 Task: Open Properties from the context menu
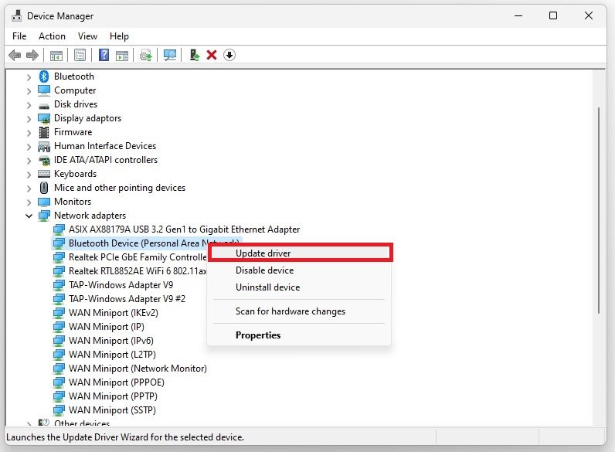click(299, 335)
